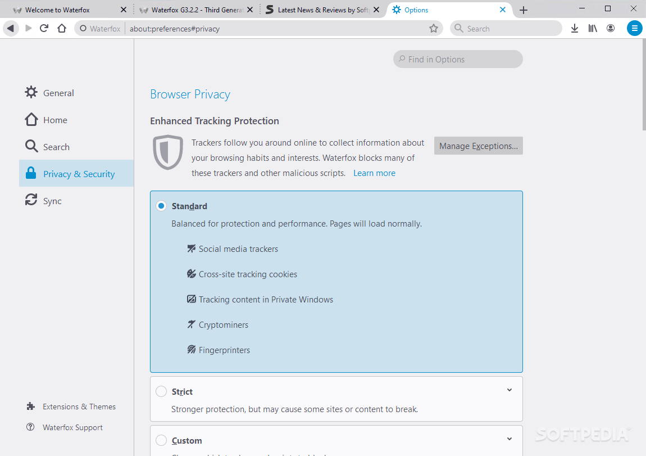Open the home page button
The height and width of the screenshot is (456, 646).
62,29
